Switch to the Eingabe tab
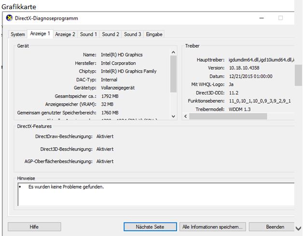Viewport: 303px width, 236px height. (x=154, y=34)
